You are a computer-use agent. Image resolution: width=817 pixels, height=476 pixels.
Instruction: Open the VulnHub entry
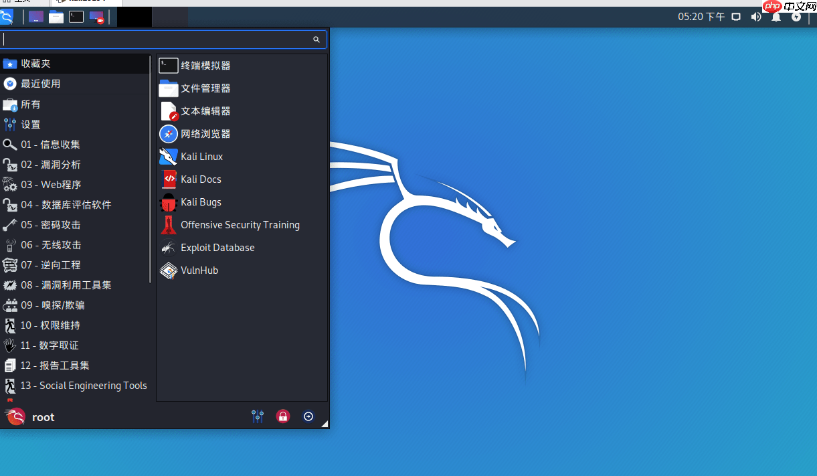242,270
